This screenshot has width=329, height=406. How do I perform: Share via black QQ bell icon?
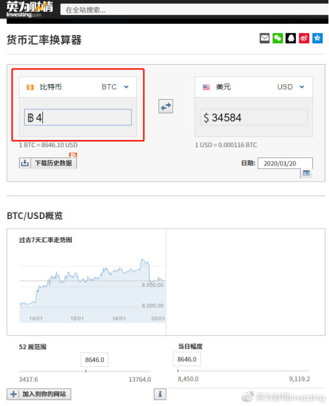(290, 39)
